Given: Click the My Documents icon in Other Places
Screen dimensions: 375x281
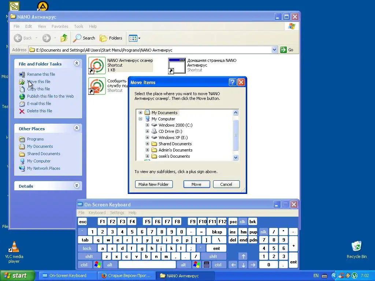Looking at the screenshot, I should tap(22, 146).
